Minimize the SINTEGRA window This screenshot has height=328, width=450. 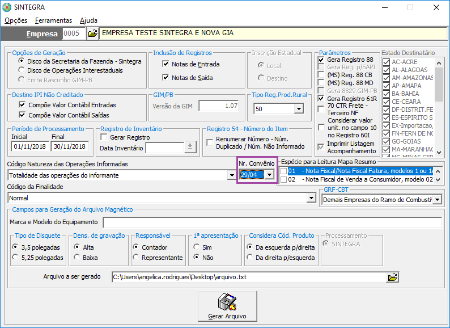click(x=385, y=7)
